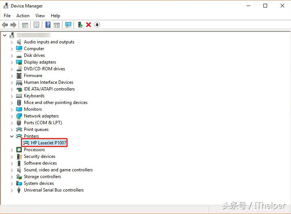Screen dimensions: 291x214
Task: Select the System devices label
Action: point(39,183)
